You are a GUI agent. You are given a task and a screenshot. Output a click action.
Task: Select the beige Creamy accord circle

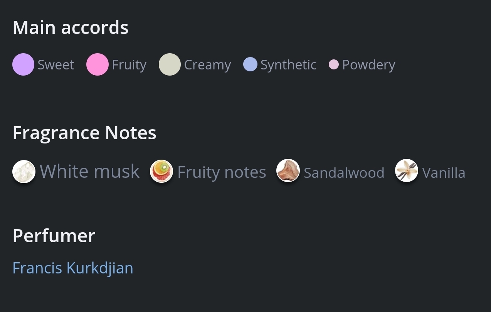[170, 64]
